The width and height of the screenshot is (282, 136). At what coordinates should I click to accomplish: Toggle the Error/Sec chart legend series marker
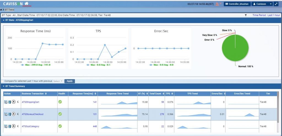pyautogui.click(x=151, y=65)
